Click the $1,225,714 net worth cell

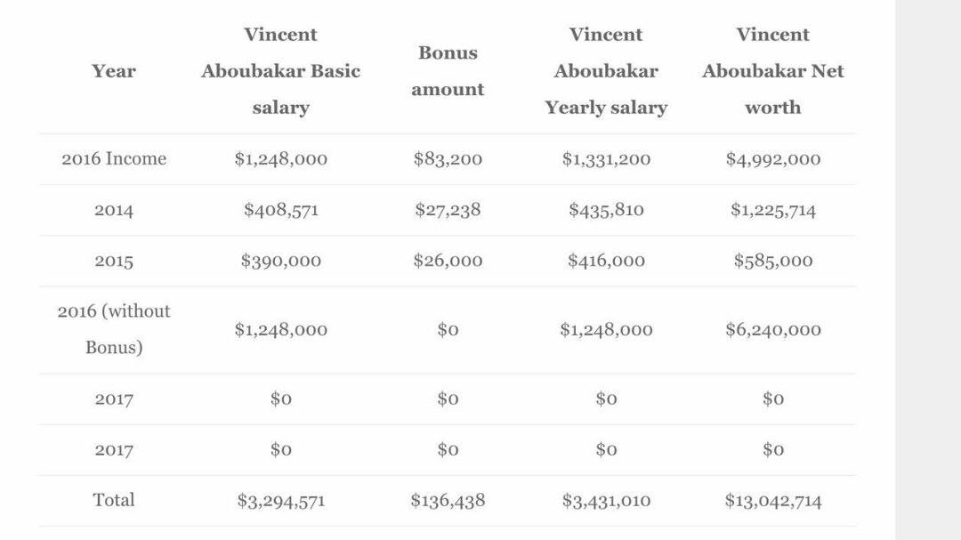772,211
